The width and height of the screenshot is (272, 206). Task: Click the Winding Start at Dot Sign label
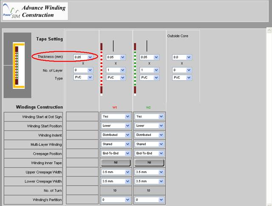42,117
